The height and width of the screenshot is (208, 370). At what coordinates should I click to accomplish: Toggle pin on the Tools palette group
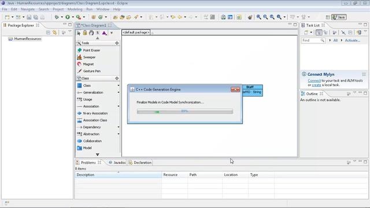click(117, 43)
